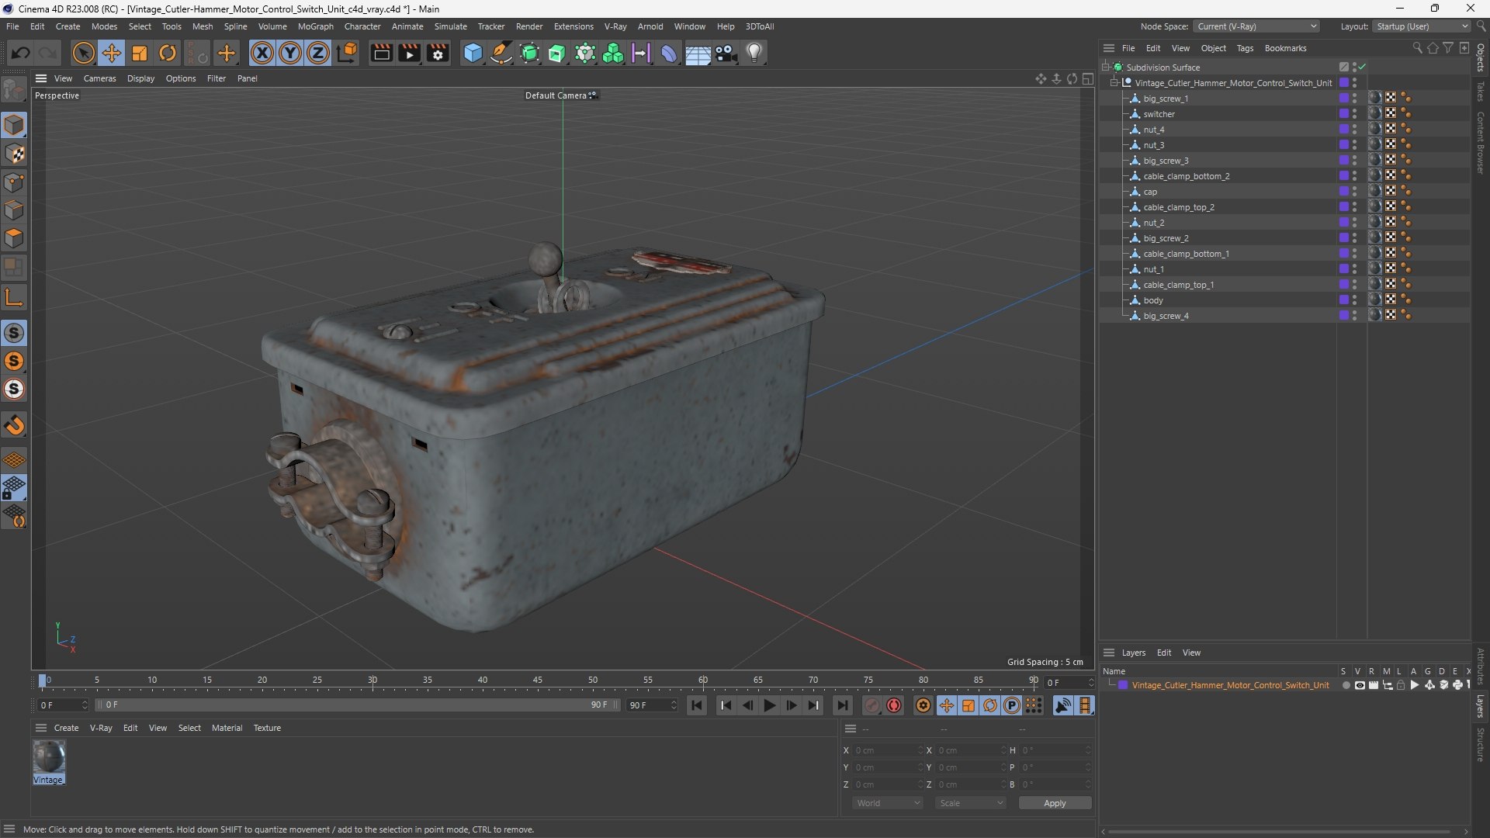Toggle Subdivision Surface enable checkmark

click(x=1362, y=67)
